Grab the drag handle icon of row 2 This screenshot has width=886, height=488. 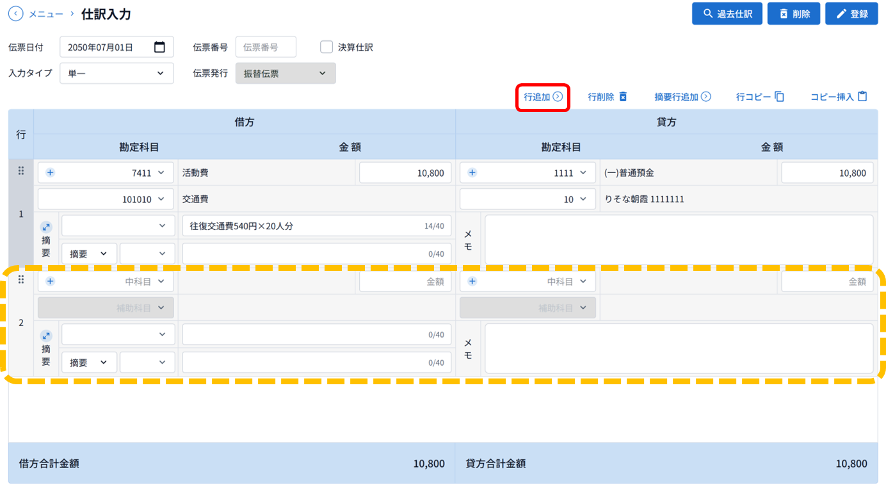[x=21, y=279]
